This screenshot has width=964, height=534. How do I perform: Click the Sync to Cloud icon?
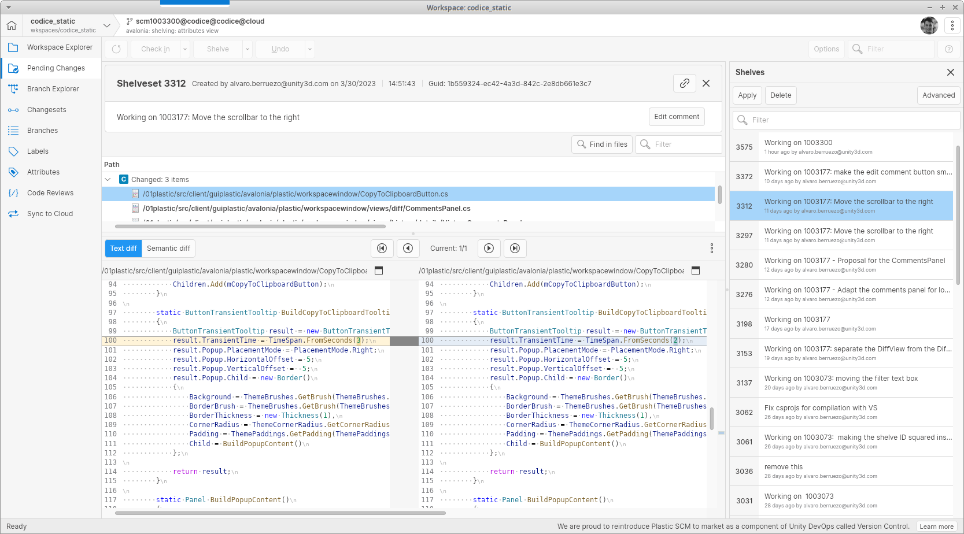[13, 213]
